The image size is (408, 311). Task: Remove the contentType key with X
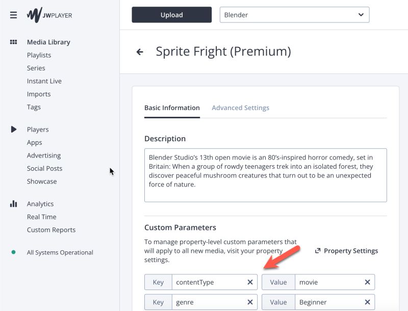(250, 282)
